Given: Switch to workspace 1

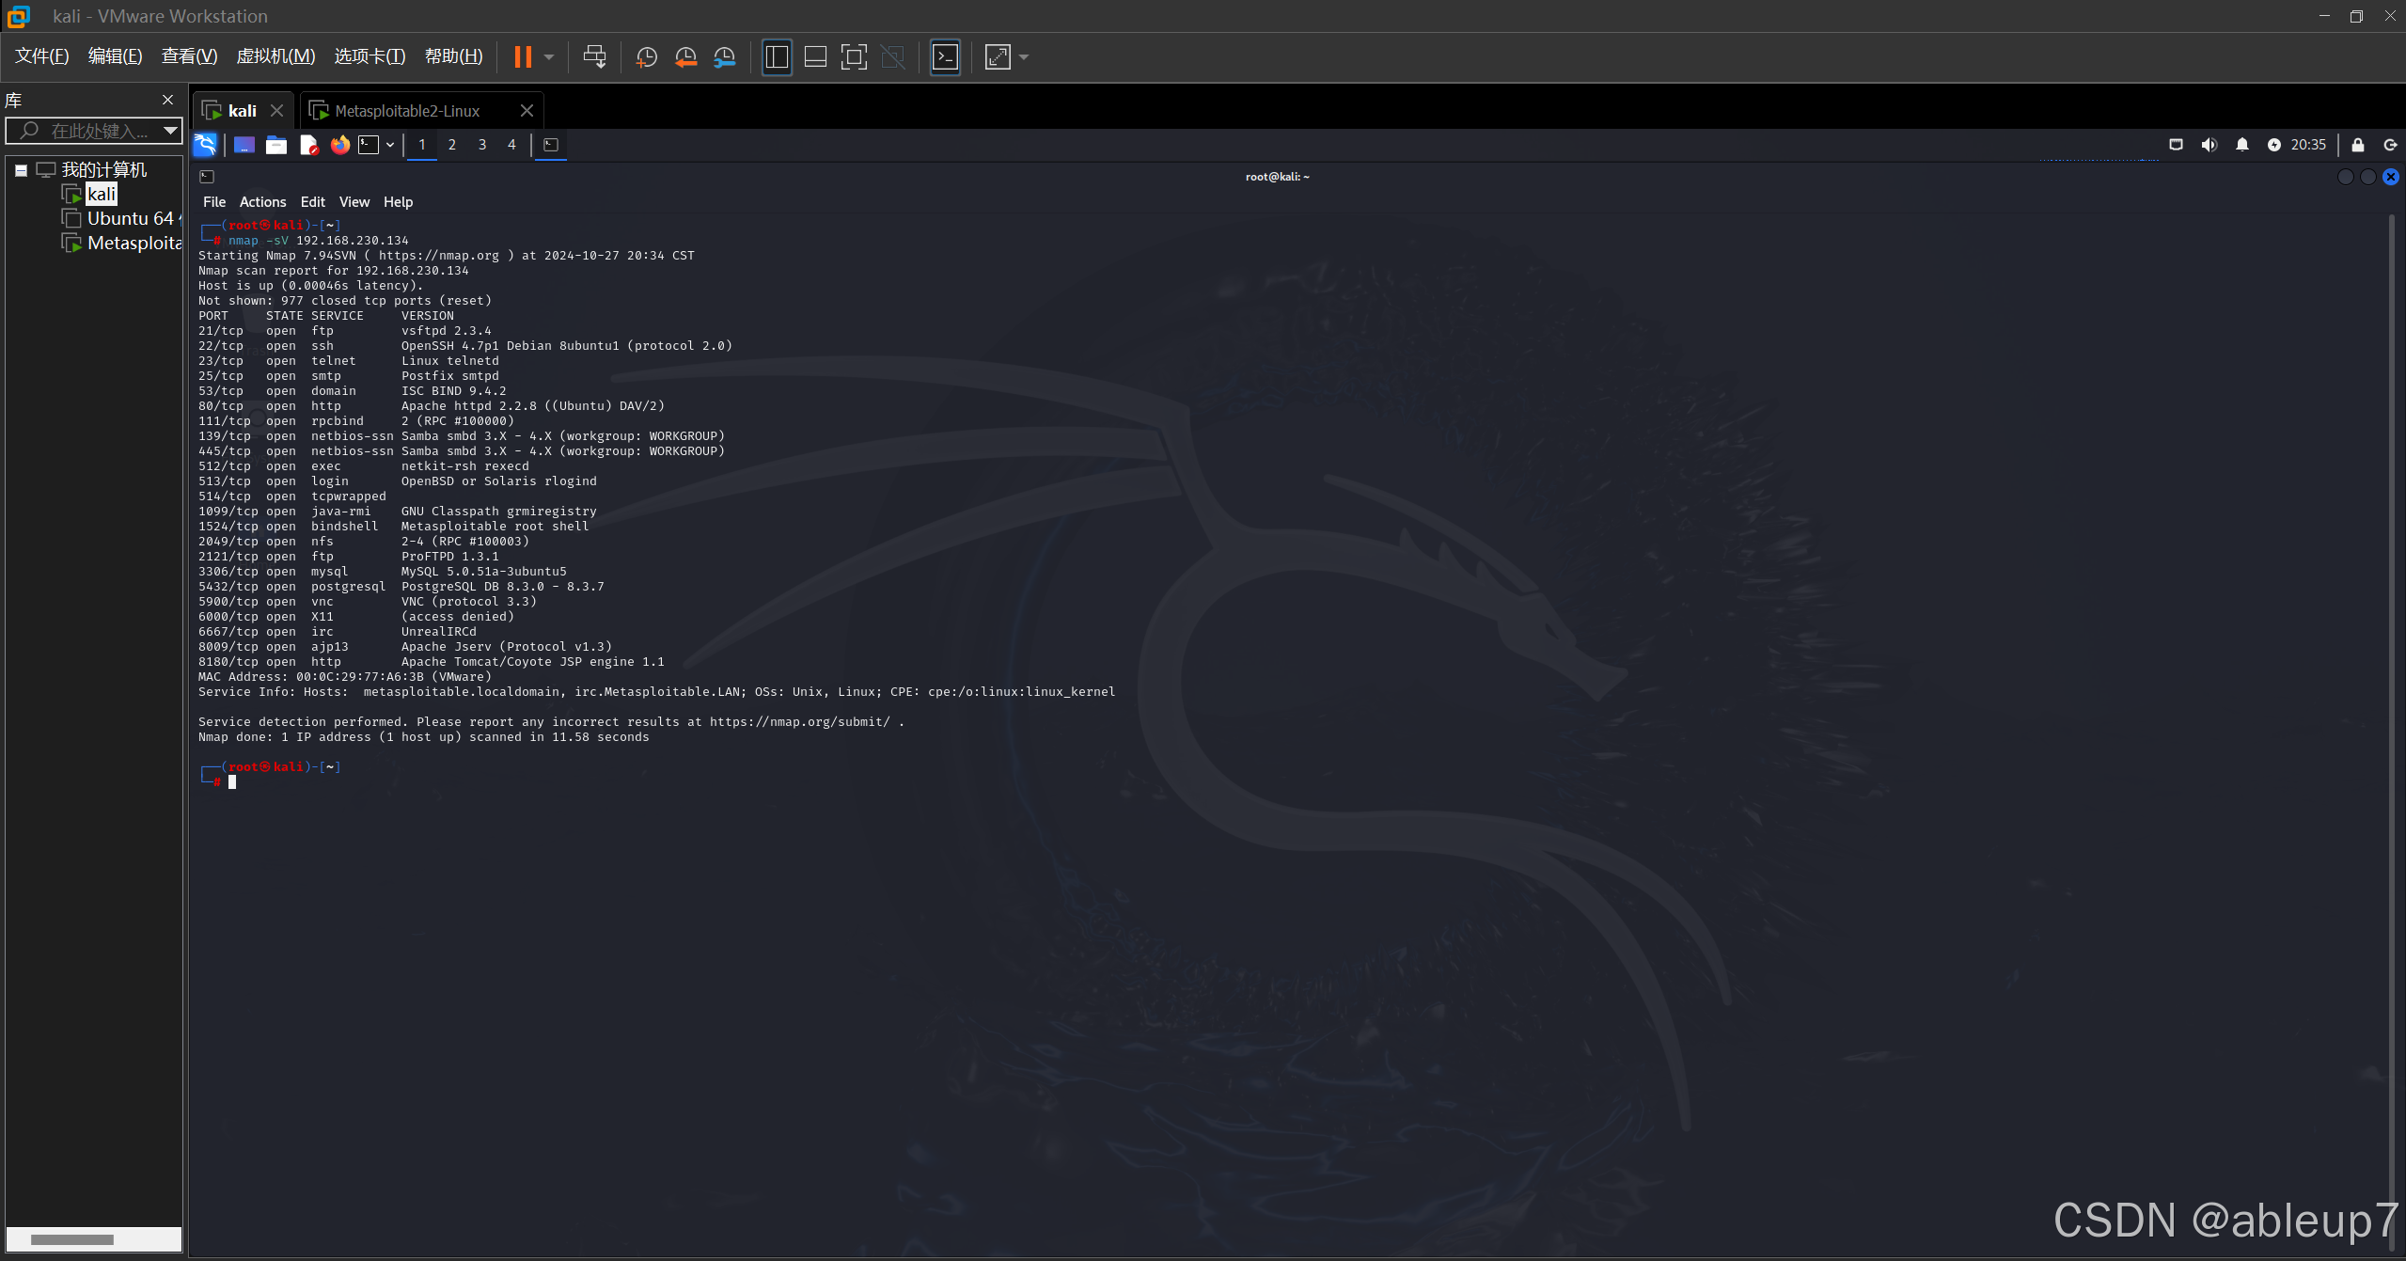Looking at the screenshot, I should pos(422,145).
